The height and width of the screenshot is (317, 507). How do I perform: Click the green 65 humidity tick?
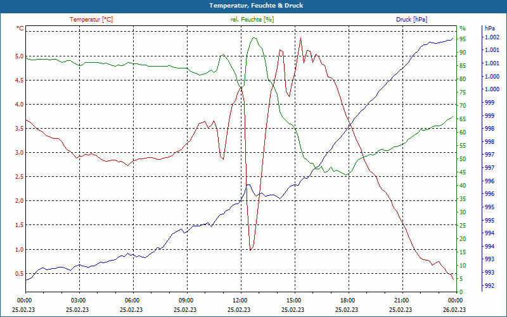(x=463, y=119)
